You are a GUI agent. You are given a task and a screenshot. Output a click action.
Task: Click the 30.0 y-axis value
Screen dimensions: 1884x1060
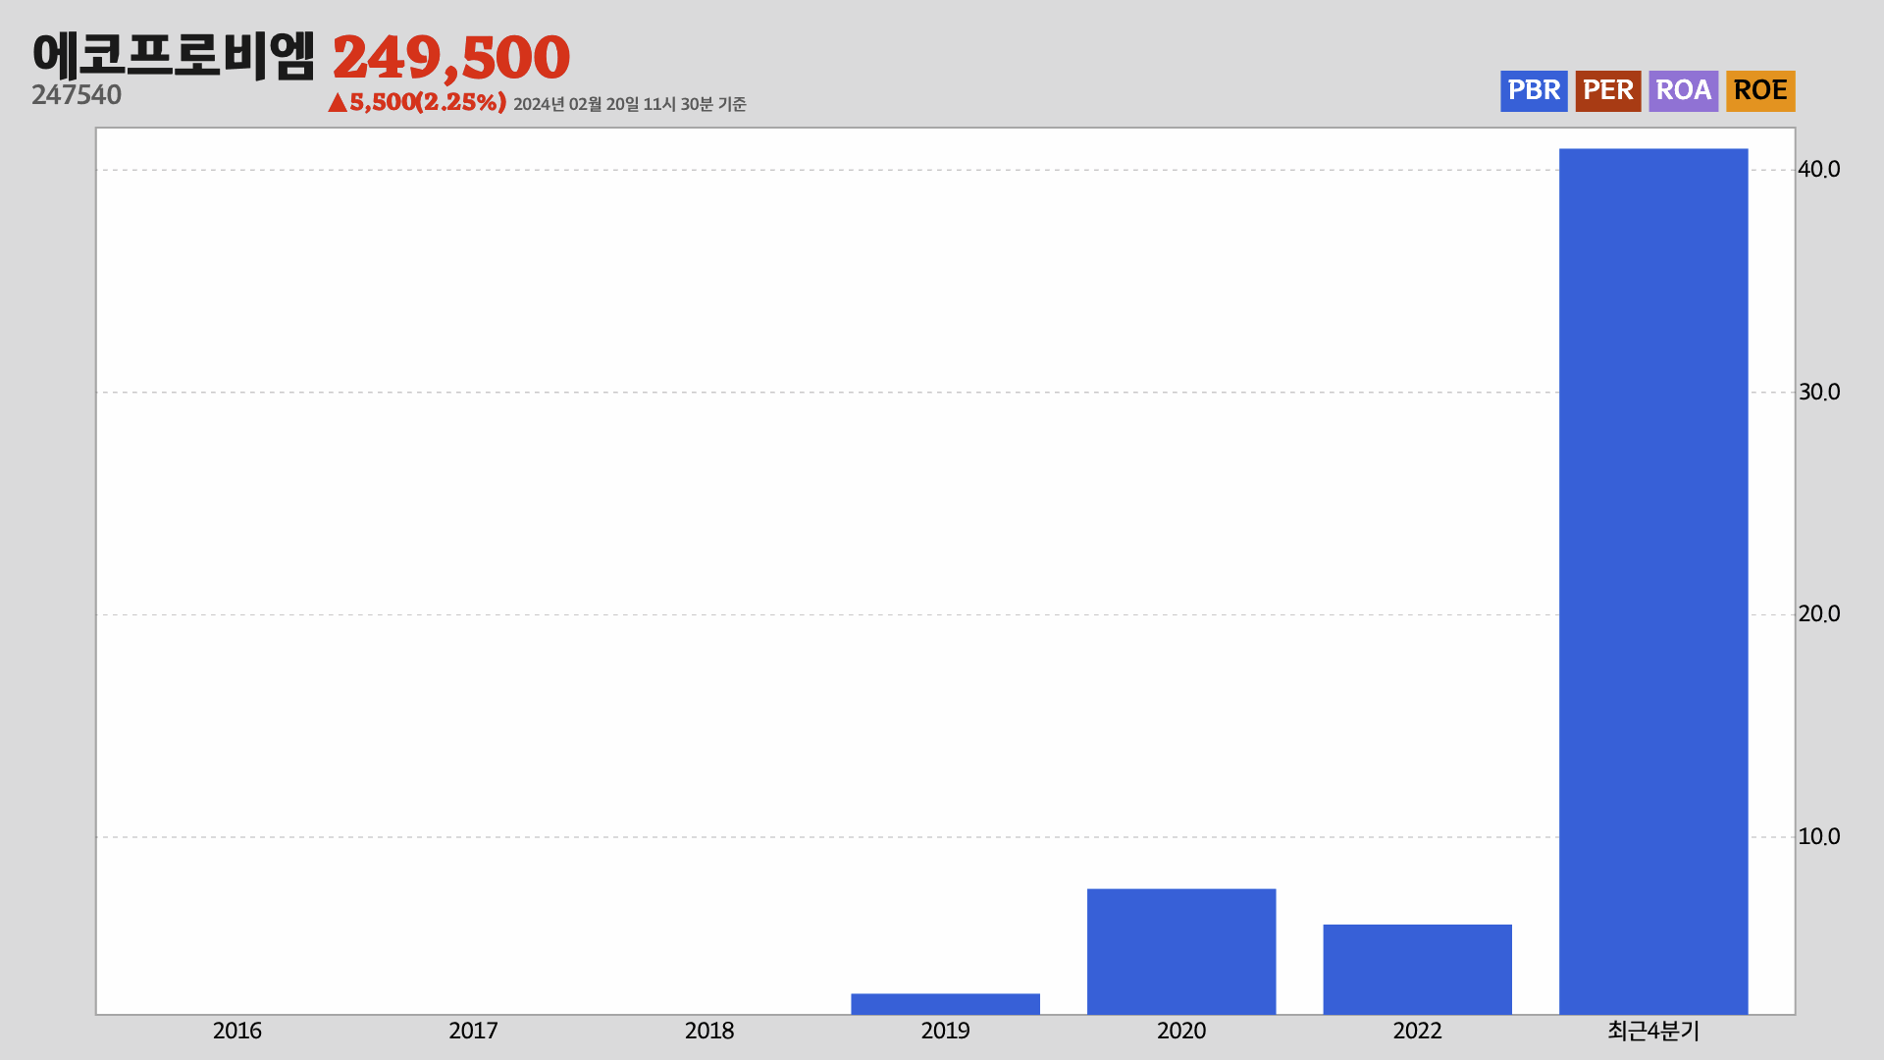[1819, 393]
